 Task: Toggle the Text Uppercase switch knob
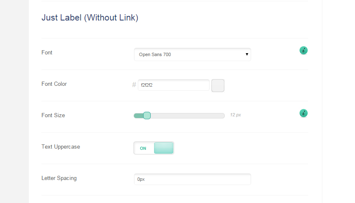pos(164,148)
